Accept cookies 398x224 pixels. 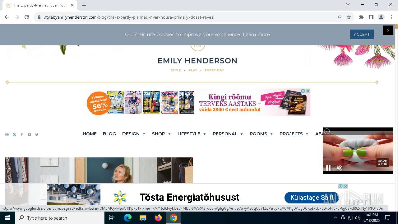tap(362, 34)
